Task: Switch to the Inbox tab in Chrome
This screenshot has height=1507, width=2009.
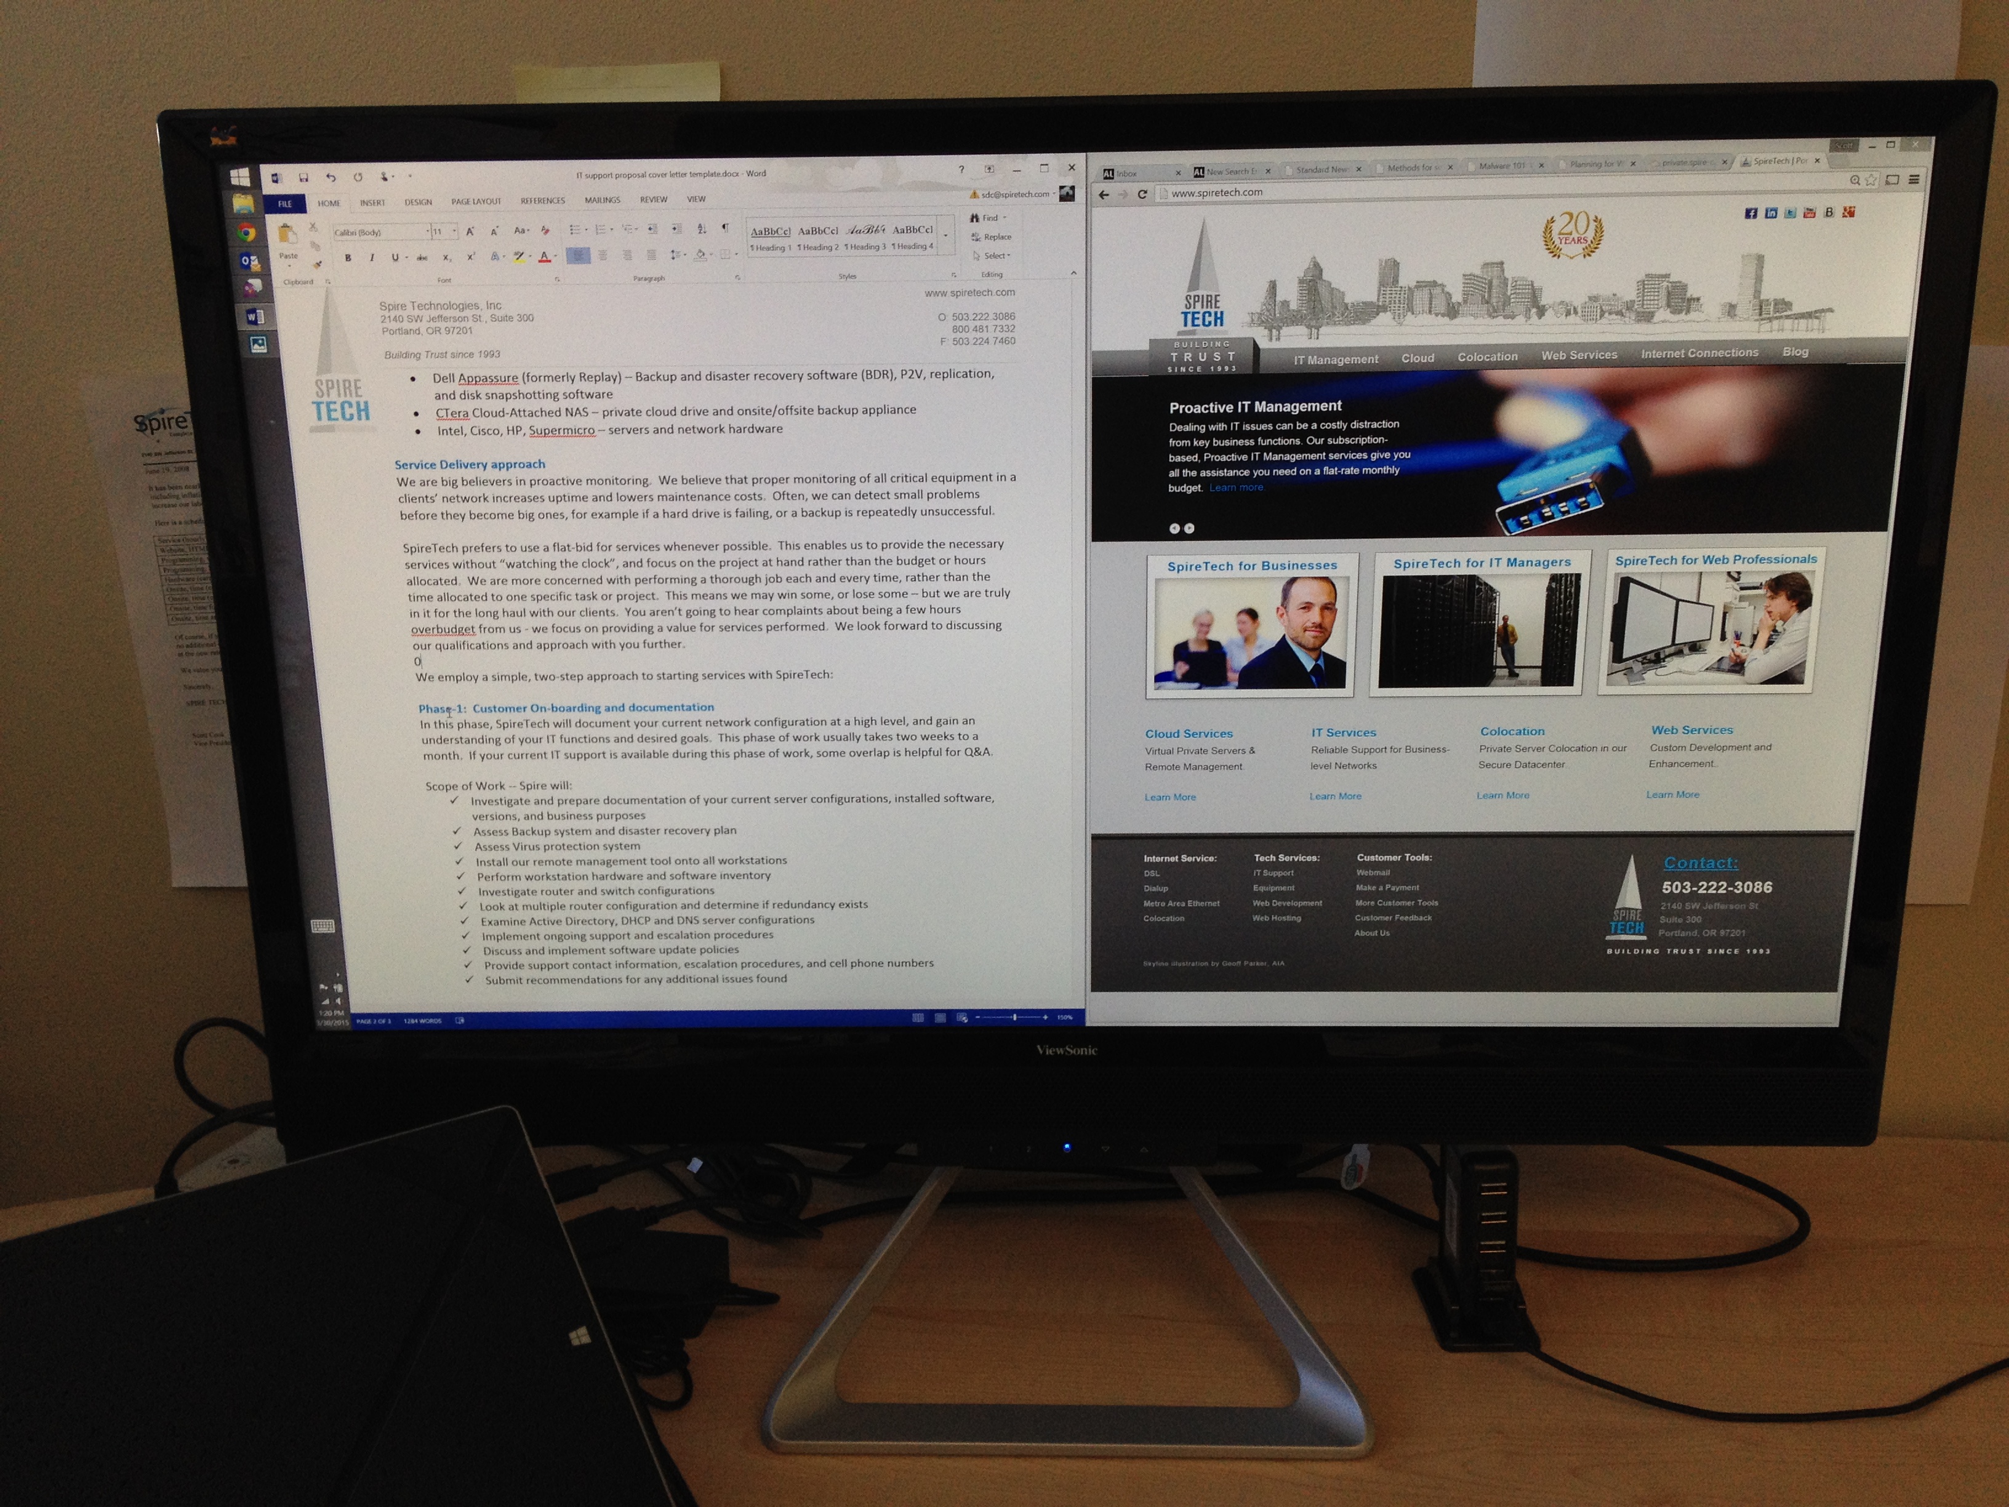Action: (1141, 174)
